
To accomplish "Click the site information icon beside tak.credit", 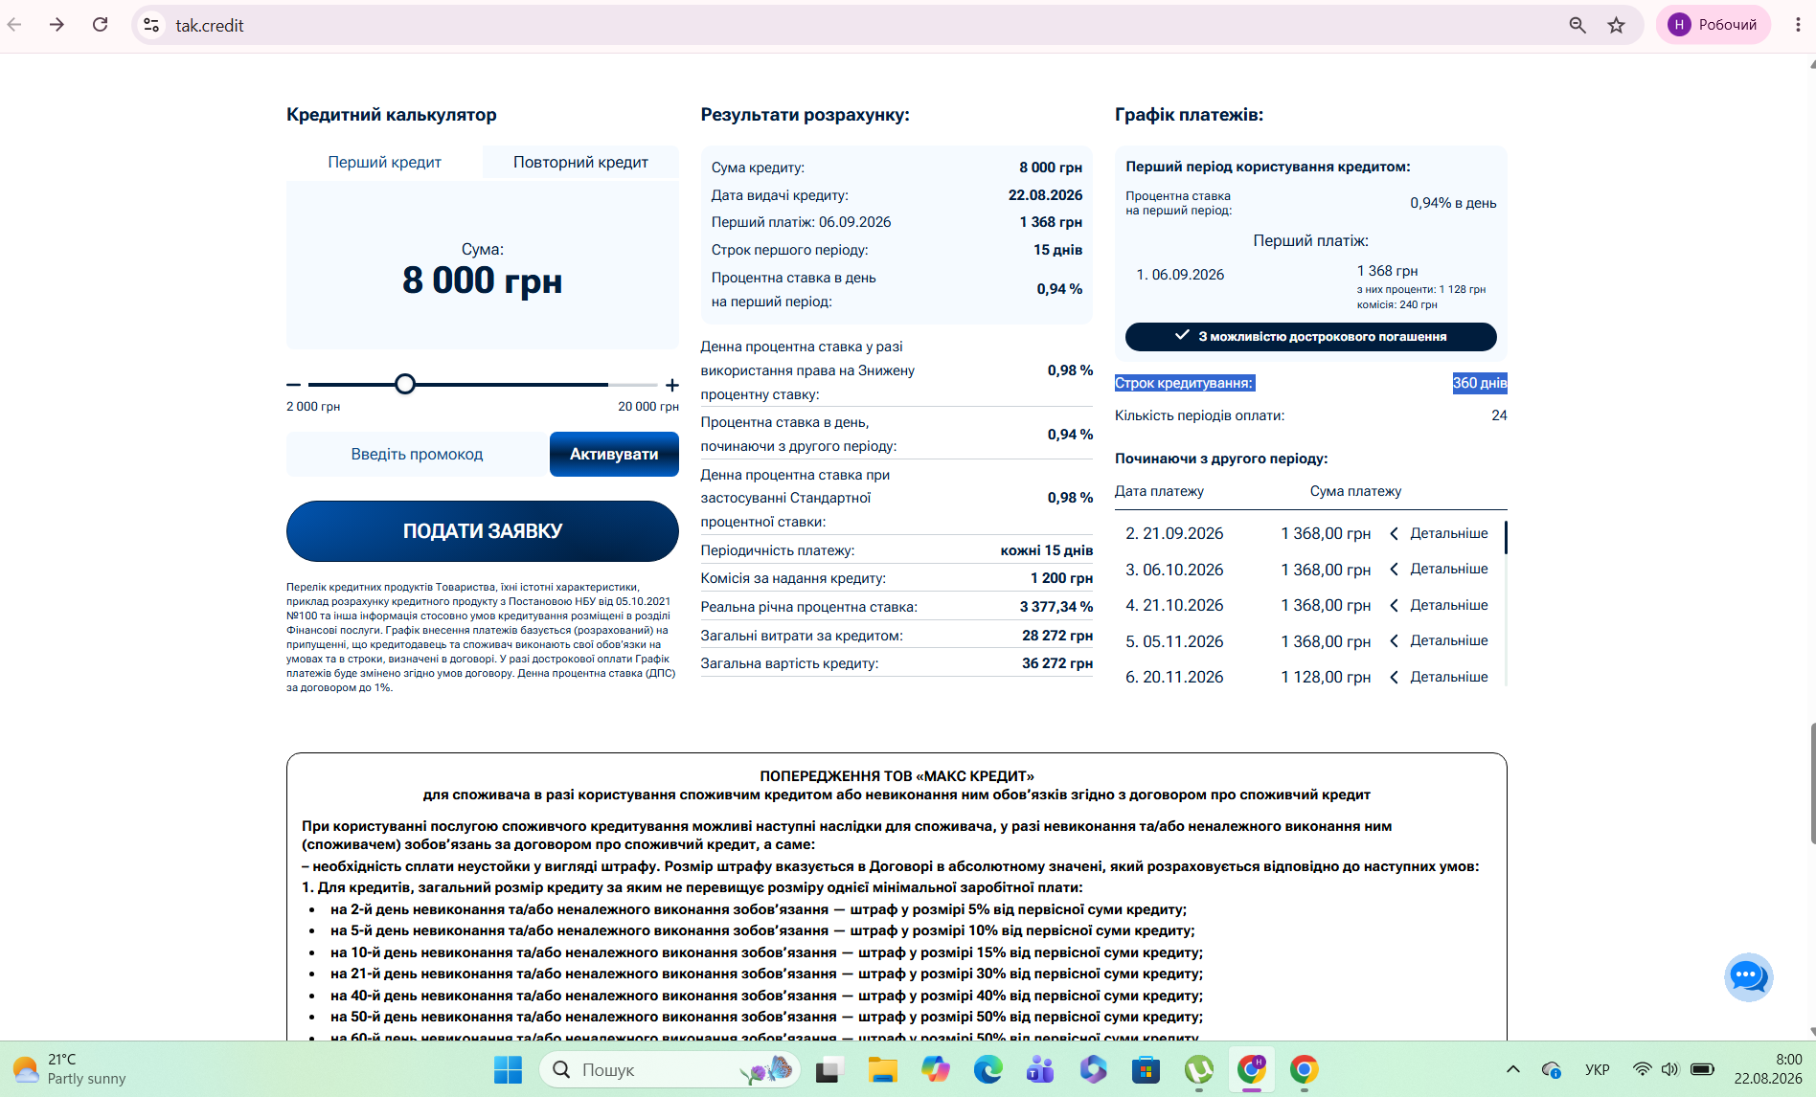I will (x=151, y=25).
